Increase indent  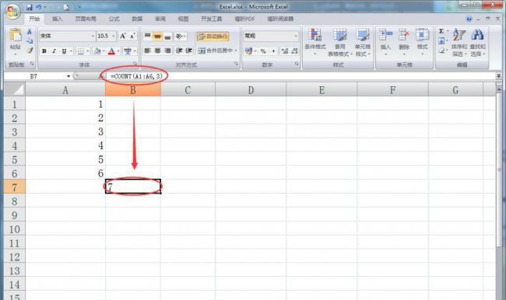pos(189,51)
